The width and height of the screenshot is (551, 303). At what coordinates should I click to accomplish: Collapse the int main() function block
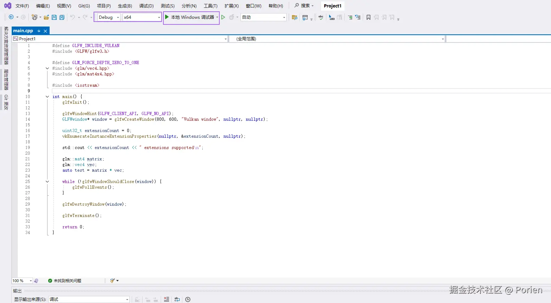(47, 97)
